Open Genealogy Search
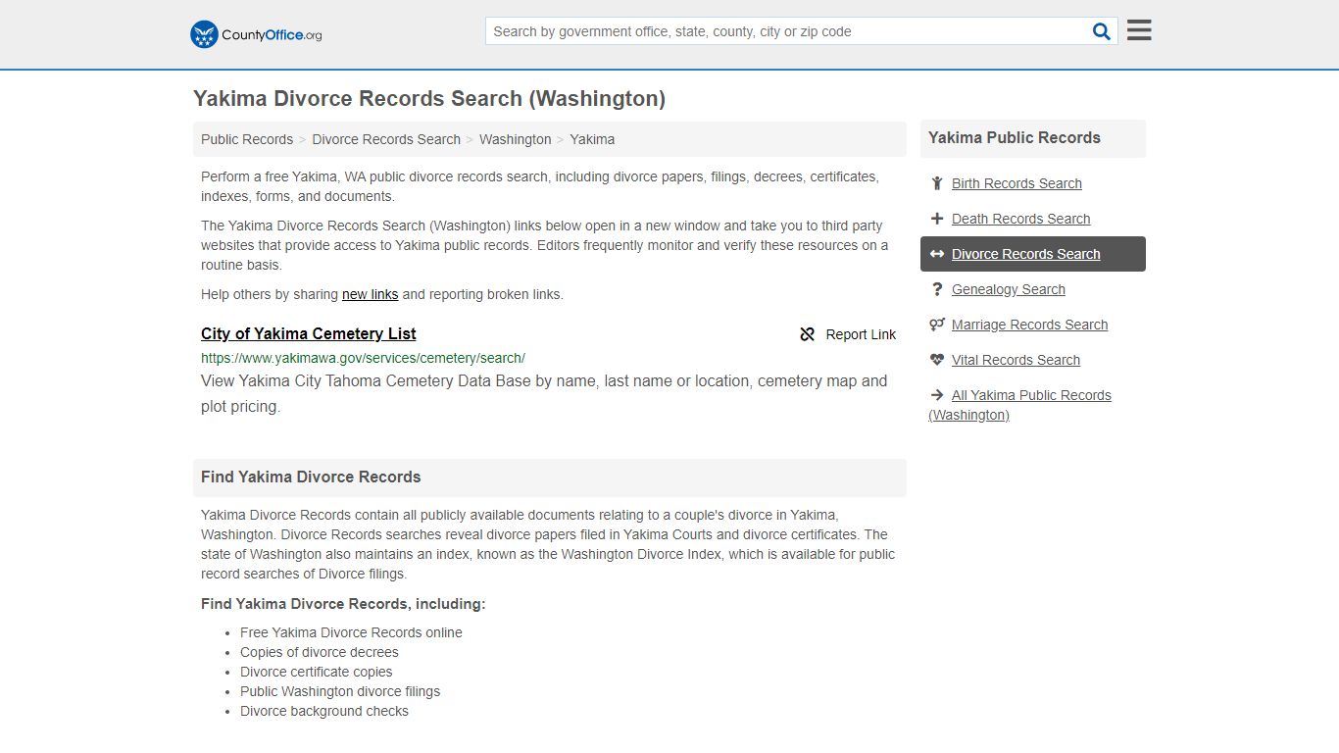 coord(1008,289)
